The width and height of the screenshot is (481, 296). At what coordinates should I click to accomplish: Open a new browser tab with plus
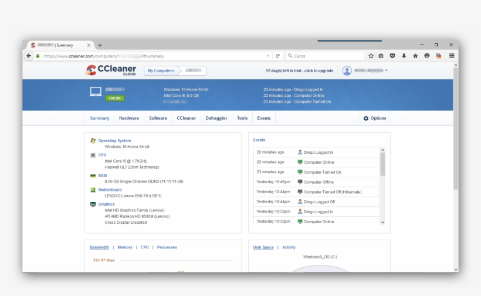[100, 45]
